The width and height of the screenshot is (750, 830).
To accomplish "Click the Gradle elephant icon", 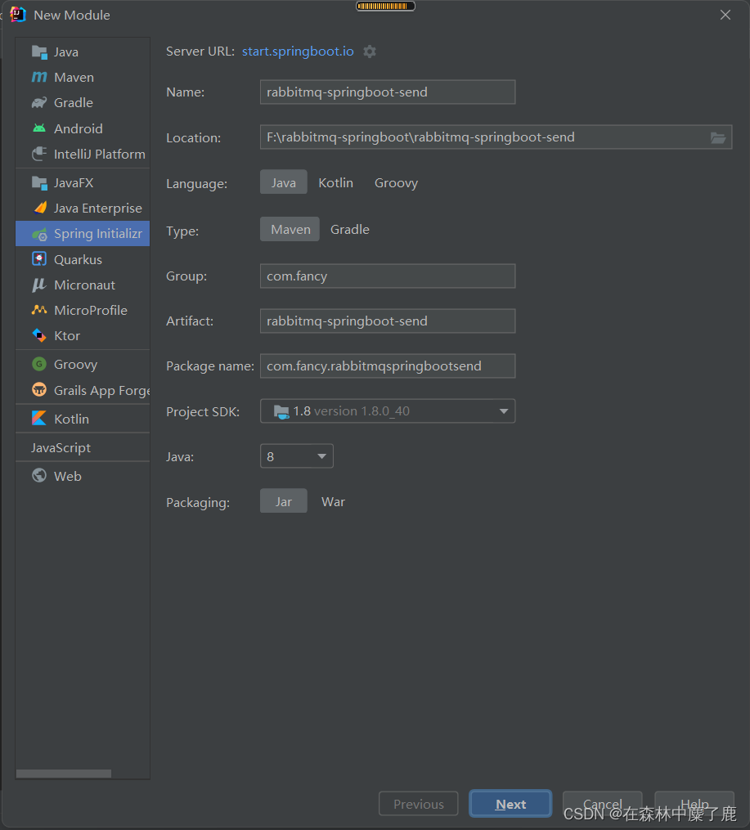I will pyautogui.click(x=39, y=103).
